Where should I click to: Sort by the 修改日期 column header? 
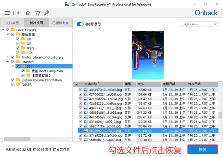tap(203, 84)
